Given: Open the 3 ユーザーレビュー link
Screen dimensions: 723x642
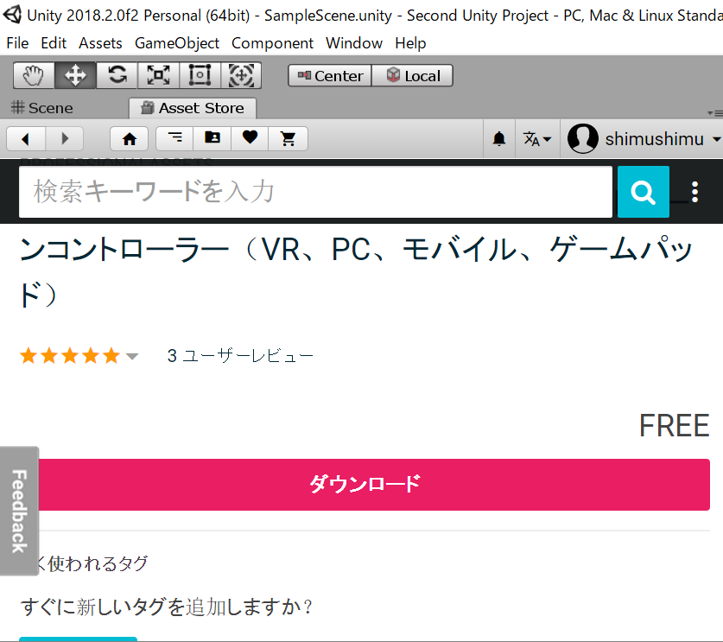Looking at the screenshot, I should pos(240,356).
